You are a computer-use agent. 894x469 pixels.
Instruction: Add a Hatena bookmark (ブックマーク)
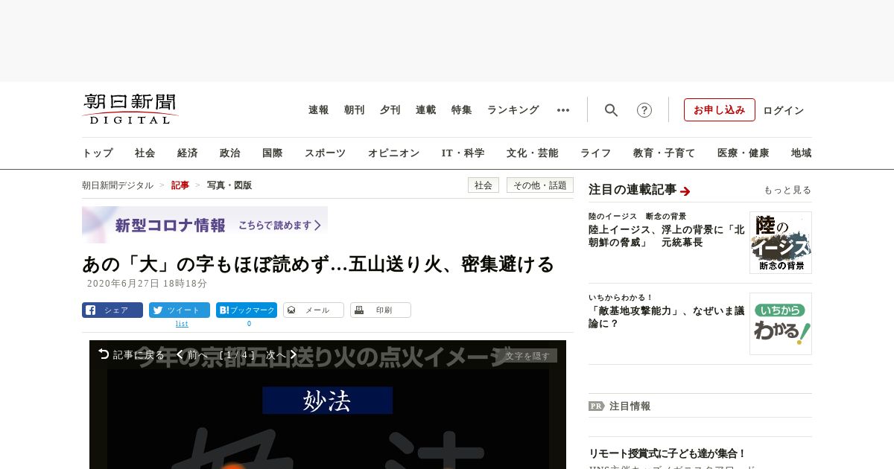tap(247, 310)
